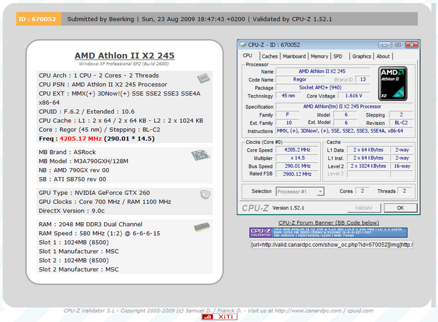
Task: Click the AMD Athlon II X2 logo
Action: [392, 83]
